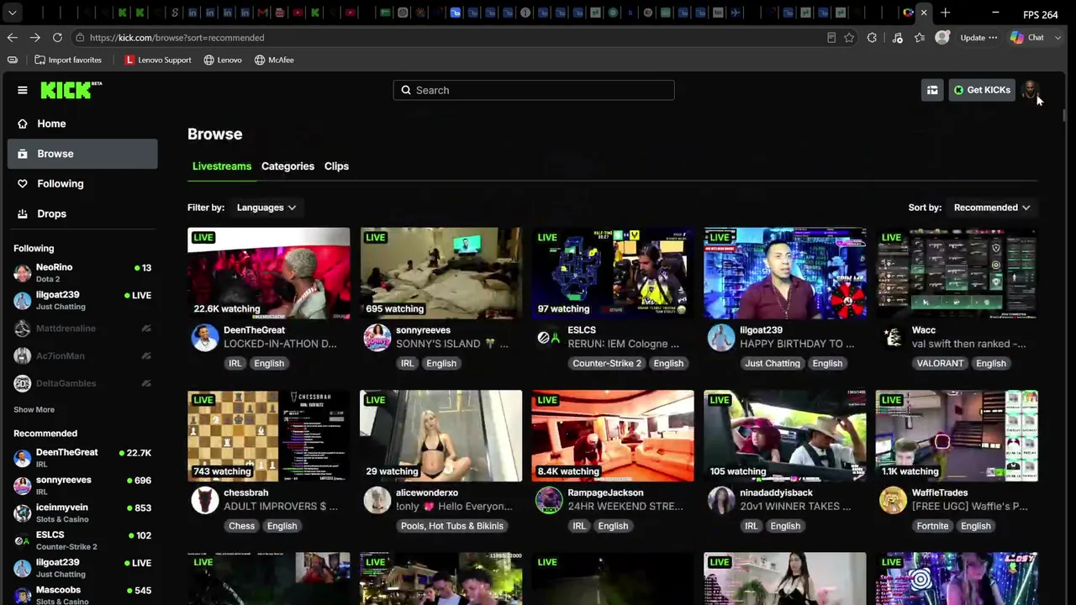Open sonnyreeves stream thumbnail
Screen dimensions: 1076x605
pyautogui.click(x=440, y=273)
